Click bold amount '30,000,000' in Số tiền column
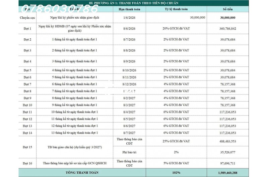268x177 pixels. 228,18
